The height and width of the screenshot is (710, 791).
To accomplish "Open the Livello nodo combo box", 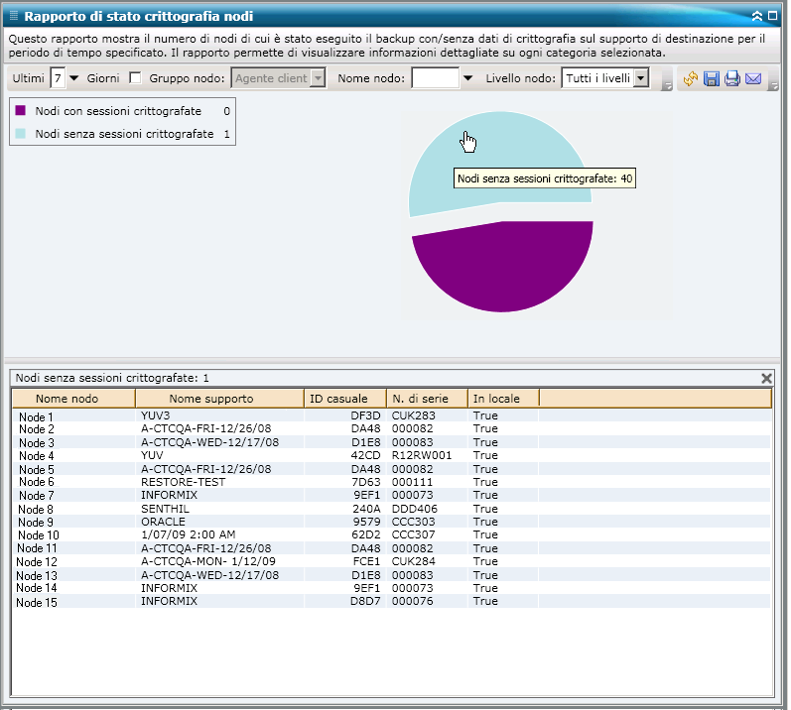I will tap(640, 78).
